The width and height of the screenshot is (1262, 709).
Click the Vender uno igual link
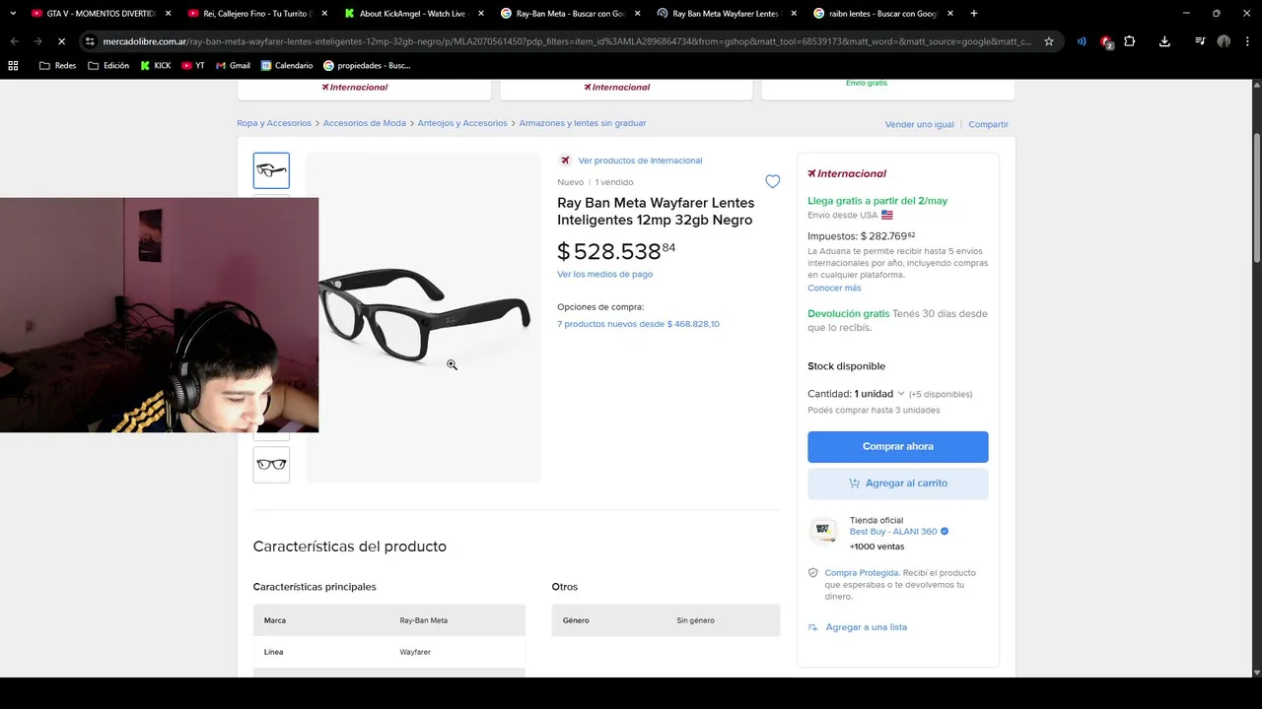[x=920, y=124]
